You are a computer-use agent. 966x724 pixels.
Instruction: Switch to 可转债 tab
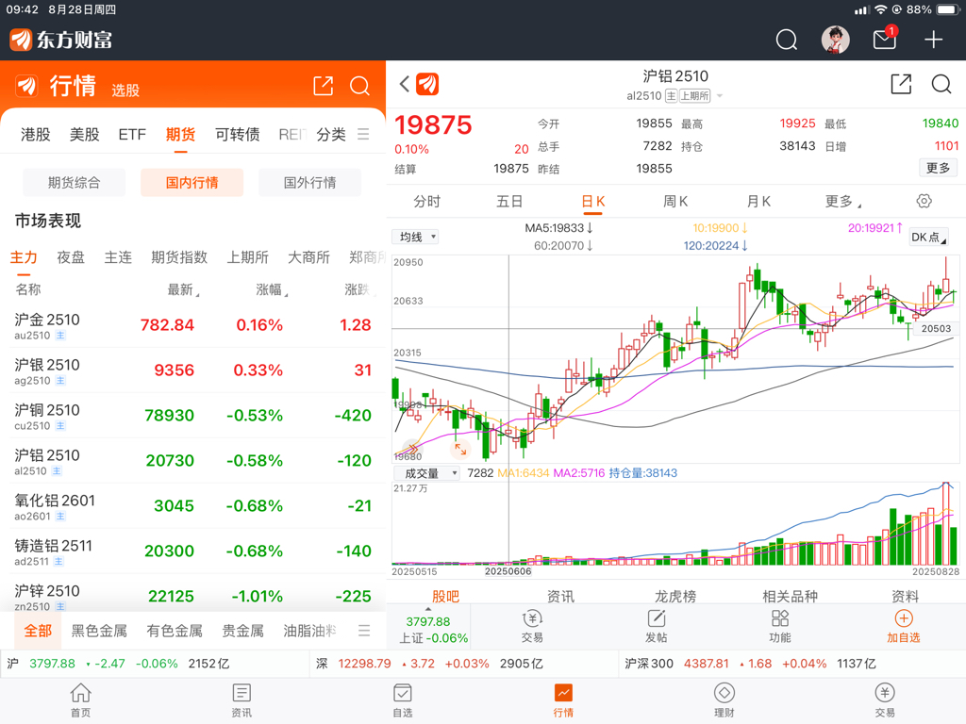pyautogui.click(x=237, y=134)
